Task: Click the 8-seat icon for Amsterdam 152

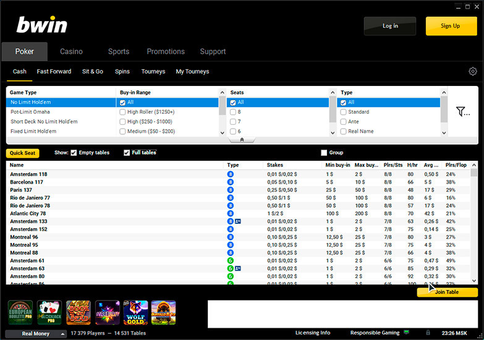Action: (231, 229)
